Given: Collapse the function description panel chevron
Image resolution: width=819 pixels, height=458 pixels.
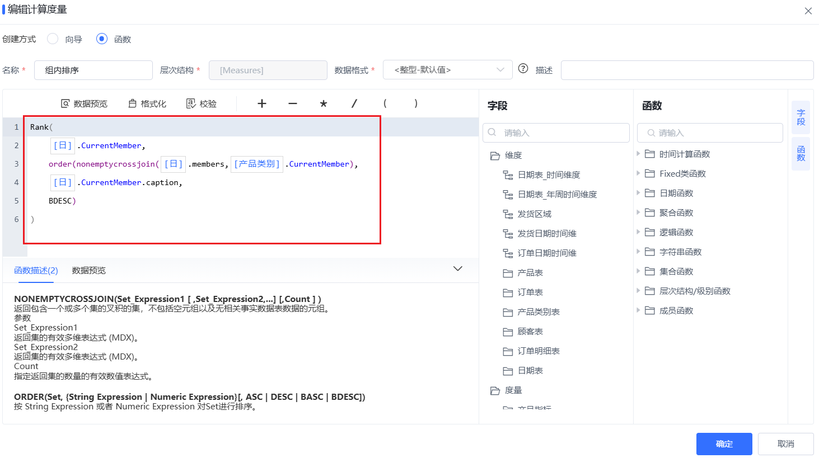Looking at the screenshot, I should pyautogui.click(x=458, y=268).
